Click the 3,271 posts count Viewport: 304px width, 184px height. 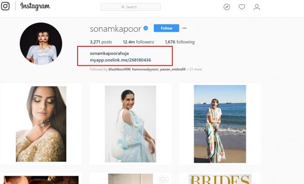tap(101, 42)
